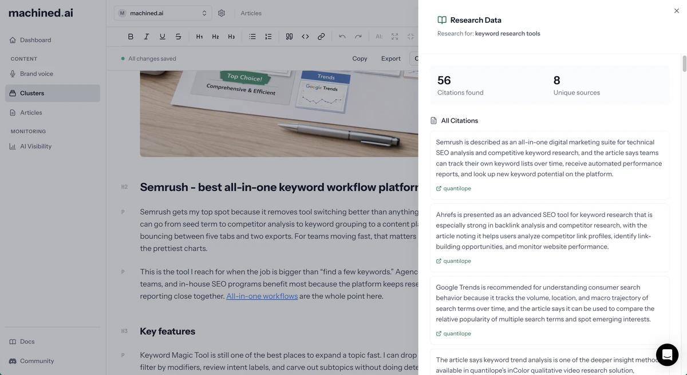This screenshot has height=375, width=687.
Task: Toggle bold formatting
Action: (x=131, y=37)
